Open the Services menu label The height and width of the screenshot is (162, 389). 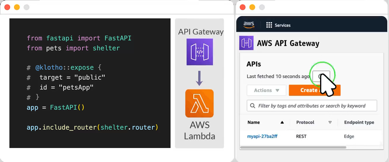click(x=282, y=25)
